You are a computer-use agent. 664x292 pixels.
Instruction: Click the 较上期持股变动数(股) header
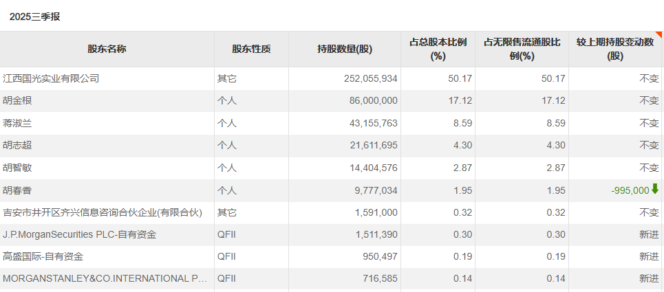point(615,49)
